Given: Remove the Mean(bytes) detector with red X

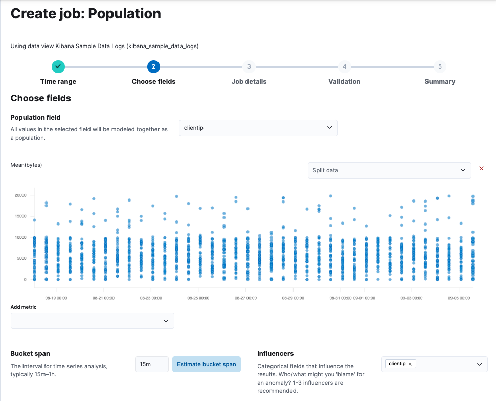Looking at the screenshot, I should click(x=481, y=168).
